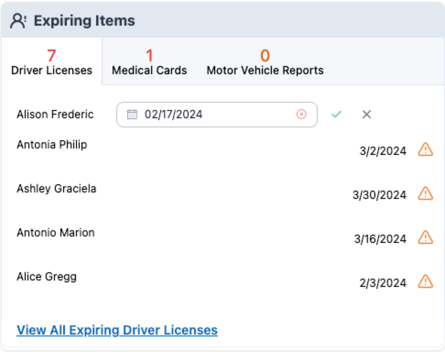Screen dimensions: 445x352
Task: Click the 3/30/2024 expiration date
Action: coord(379,195)
